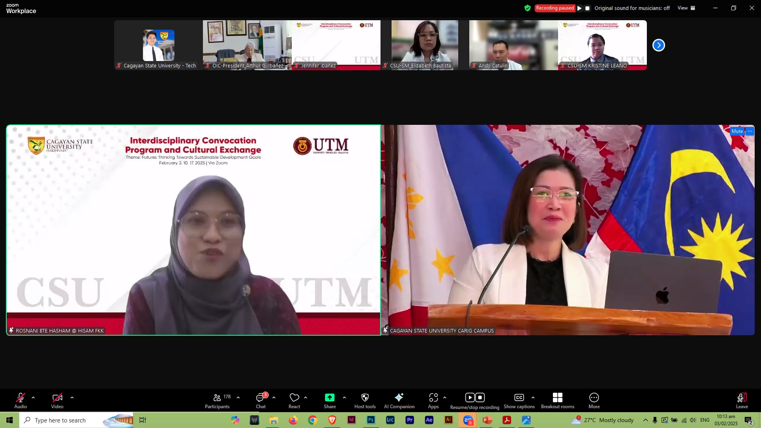Viewport: 761px width, 428px height.
Task: Open the Chat panel
Action: tap(261, 400)
